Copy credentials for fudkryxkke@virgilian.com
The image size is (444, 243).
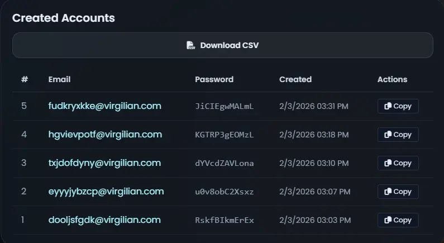[x=398, y=106]
